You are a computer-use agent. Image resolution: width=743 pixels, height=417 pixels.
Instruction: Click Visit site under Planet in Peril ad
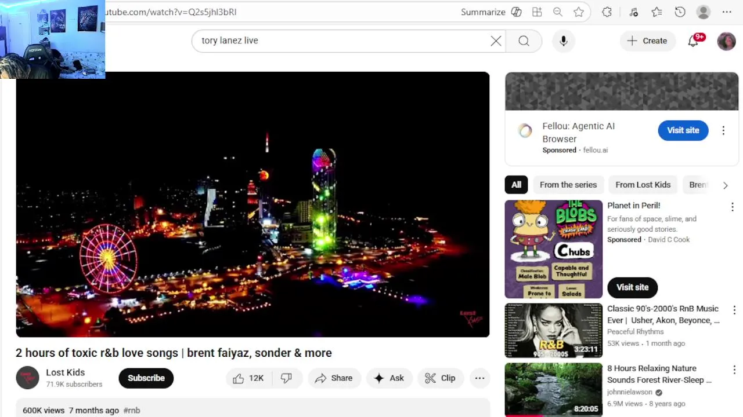pos(632,287)
